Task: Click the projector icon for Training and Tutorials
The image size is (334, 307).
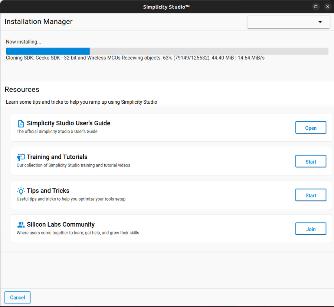Action: (x=21, y=157)
